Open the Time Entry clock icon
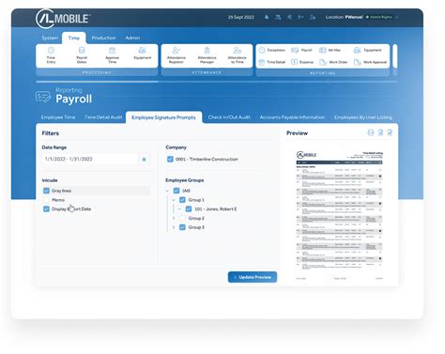This screenshot has width=445, height=354. tap(51, 50)
